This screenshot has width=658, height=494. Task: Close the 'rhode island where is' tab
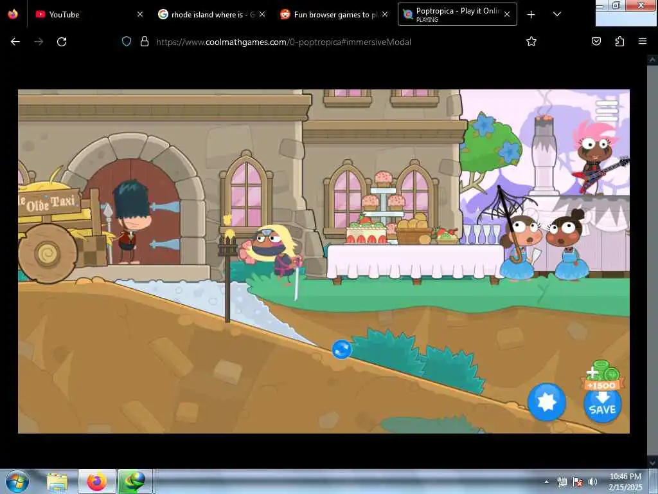(x=262, y=14)
